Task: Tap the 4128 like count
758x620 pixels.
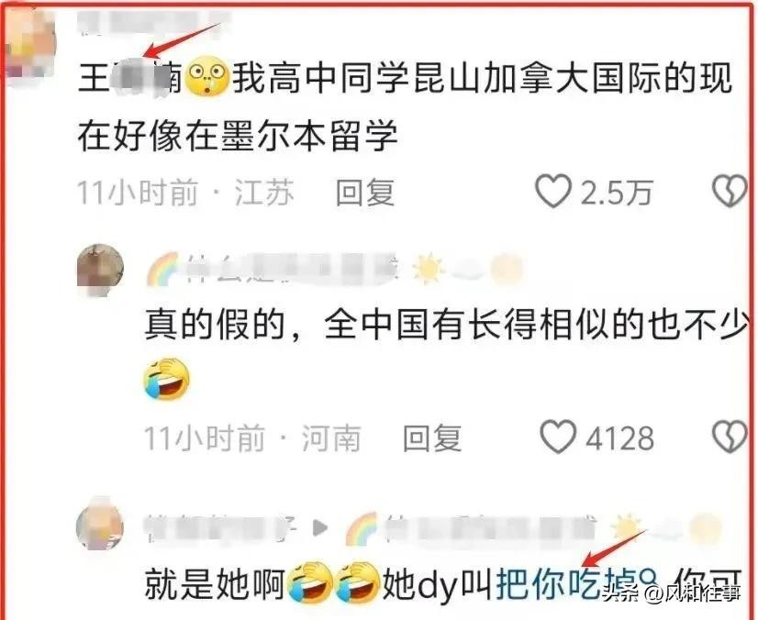Action: [619, 438]
